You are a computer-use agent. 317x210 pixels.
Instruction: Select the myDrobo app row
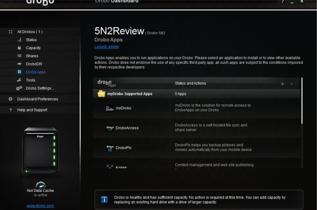pos(197,108)
